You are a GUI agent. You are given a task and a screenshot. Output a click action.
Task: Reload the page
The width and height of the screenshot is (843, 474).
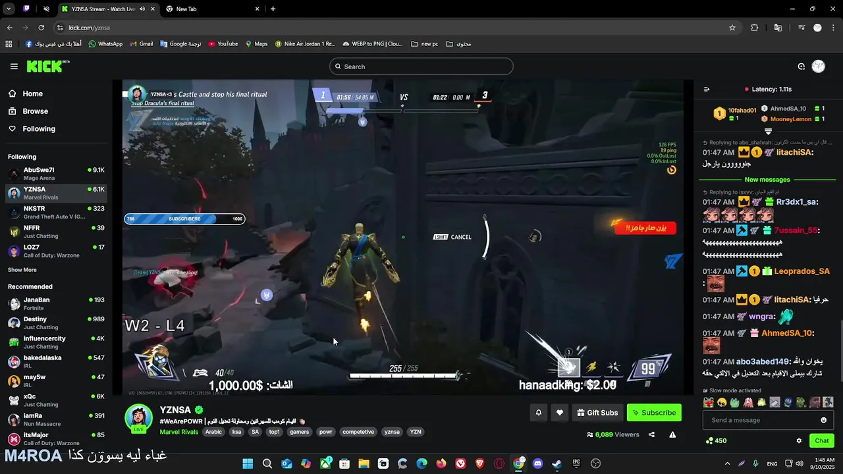tap(41, 28)
